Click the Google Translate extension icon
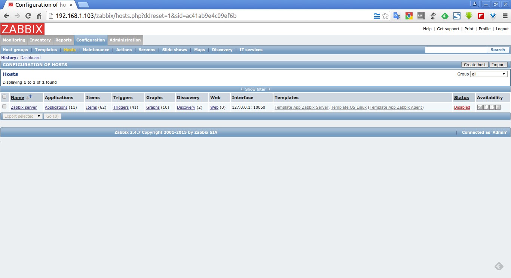 [x=397, y=16]
